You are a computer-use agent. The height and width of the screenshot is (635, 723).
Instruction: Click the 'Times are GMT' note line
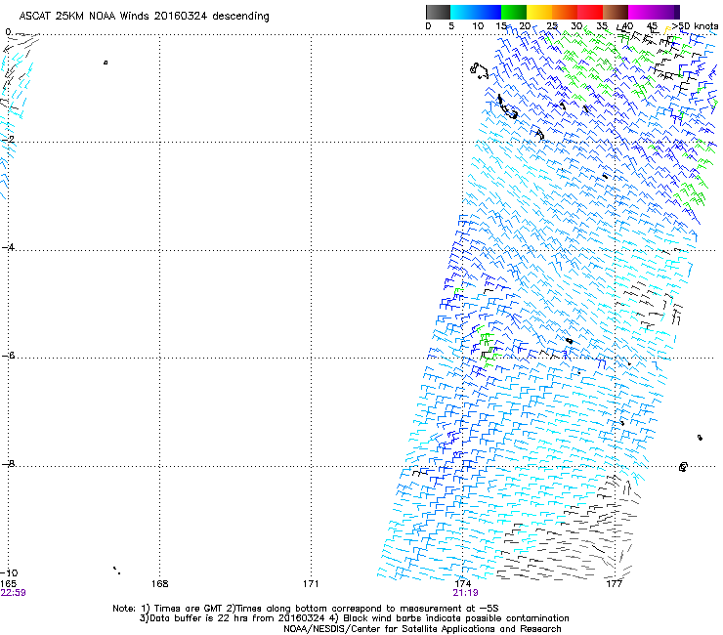click(306, 609)
